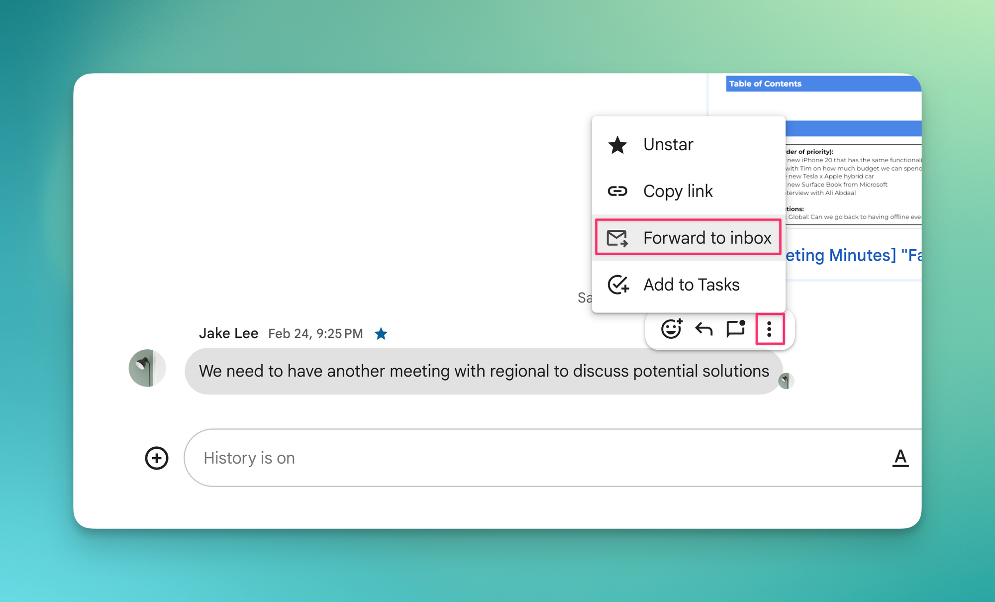The height and width of the screenshot is (602, 995).
Task: Select Copy link menu entry
Action: (678, 191)
